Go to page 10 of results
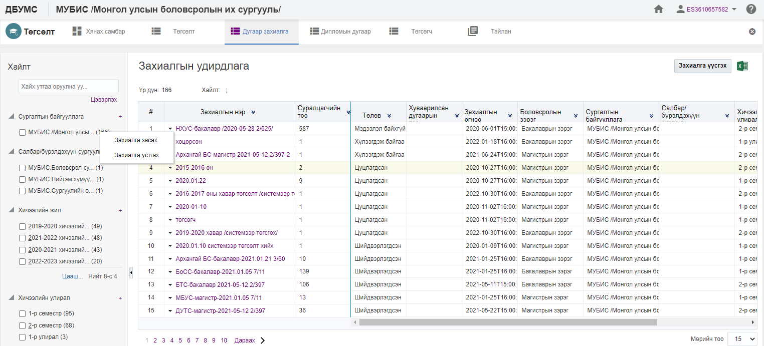 coord(224,340)
